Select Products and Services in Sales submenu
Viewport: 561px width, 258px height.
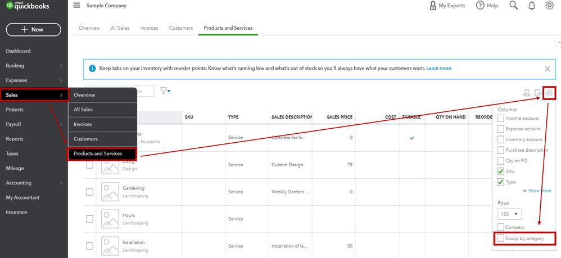pyautogui.click(x=101, y=153)
